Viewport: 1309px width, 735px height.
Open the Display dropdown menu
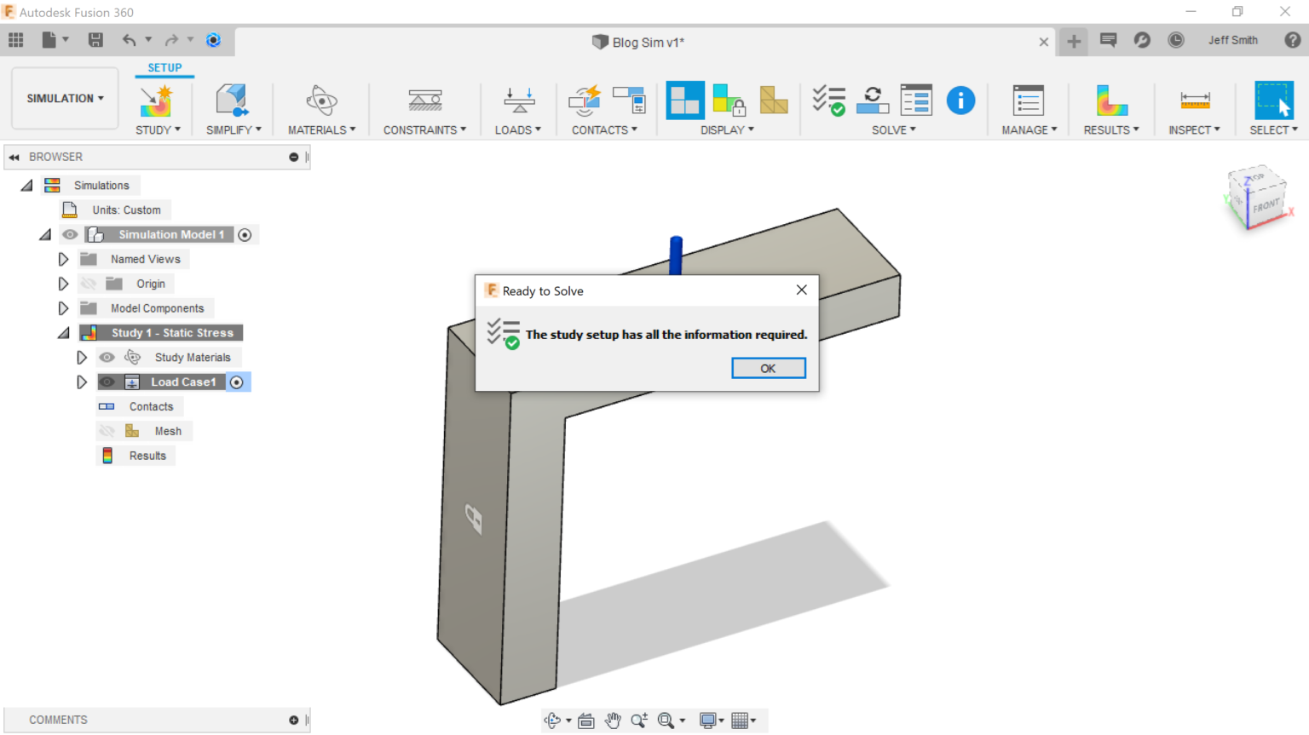click(727, 129)
